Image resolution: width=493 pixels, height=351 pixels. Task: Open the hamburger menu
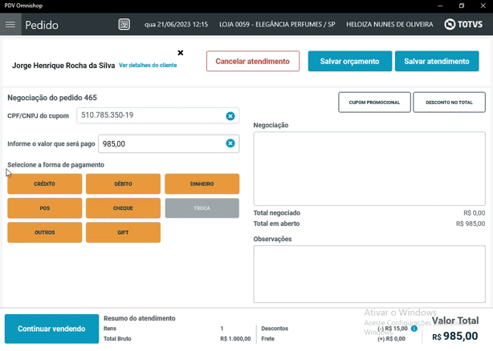tap(10, 25)
